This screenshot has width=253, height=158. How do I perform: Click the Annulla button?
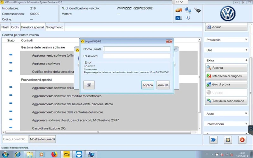pyautogui.click(x=163, y=85)
